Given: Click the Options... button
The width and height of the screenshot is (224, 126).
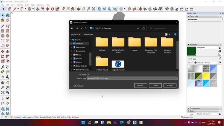Looking at the screenshot, I should 141,85.
